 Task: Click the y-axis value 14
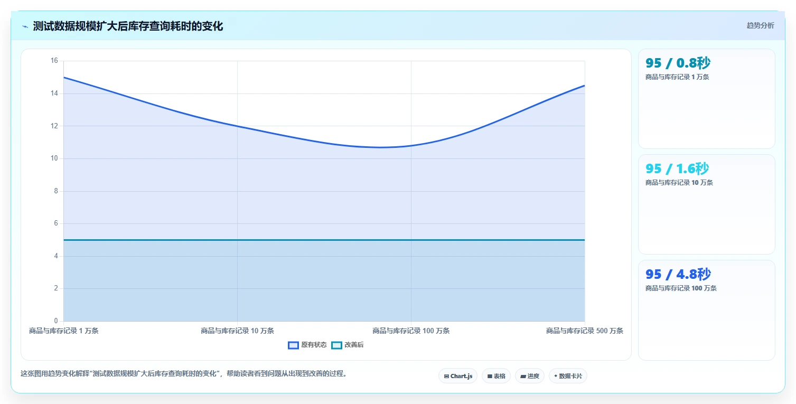[x=54, y=93]
